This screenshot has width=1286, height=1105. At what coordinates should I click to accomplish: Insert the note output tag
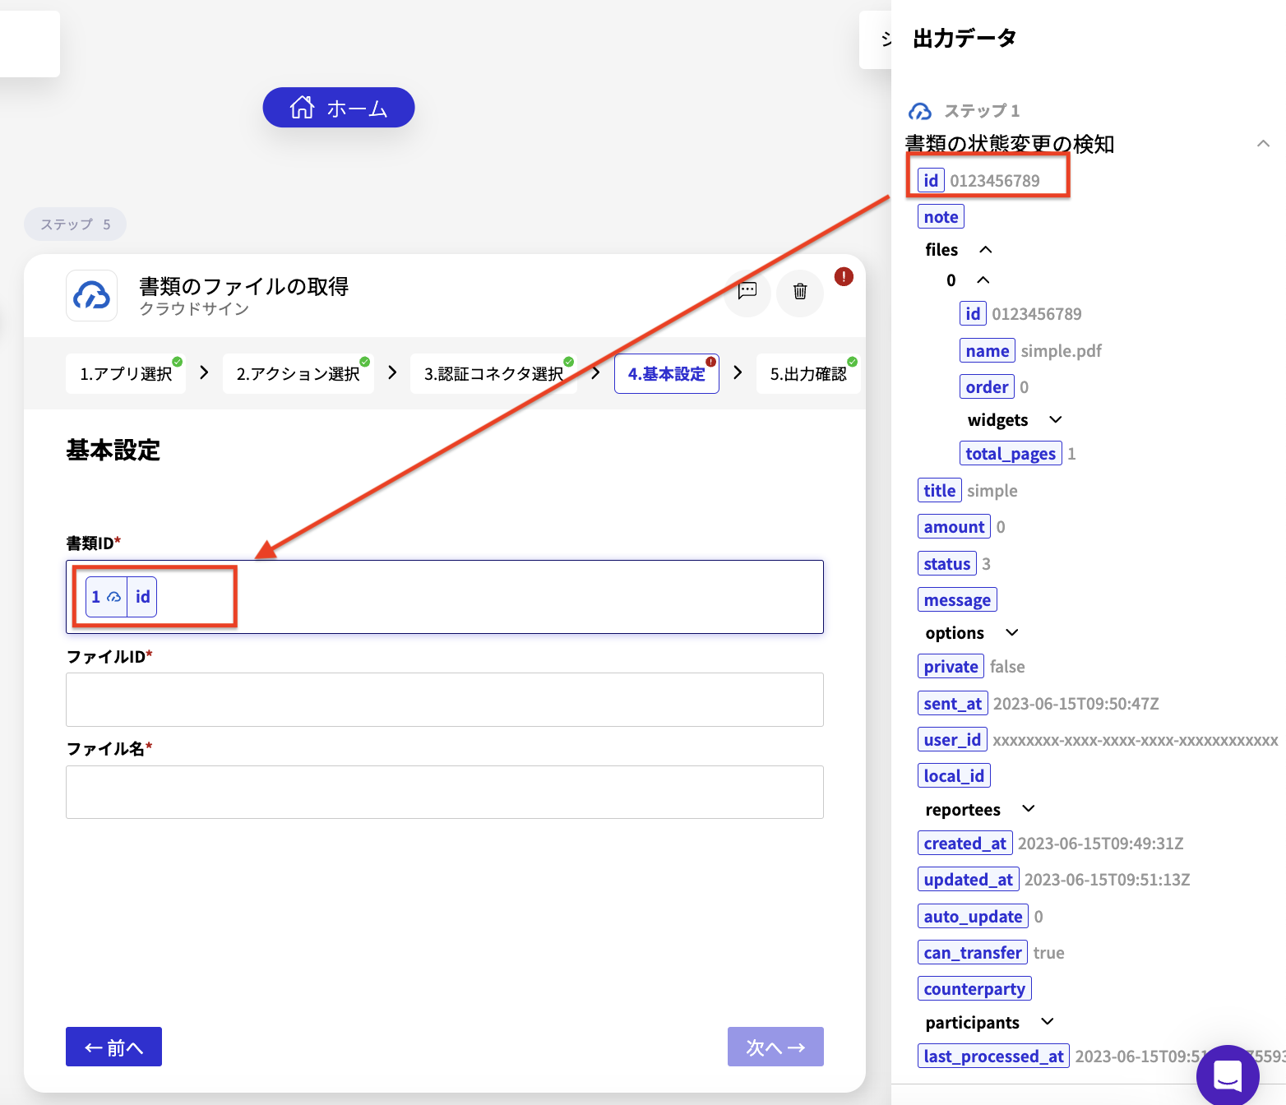(x=941, y=217)
